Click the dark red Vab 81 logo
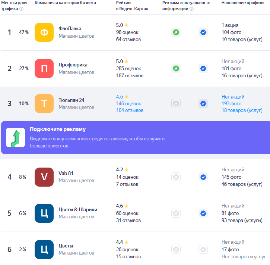 click(x=44, y=177)
